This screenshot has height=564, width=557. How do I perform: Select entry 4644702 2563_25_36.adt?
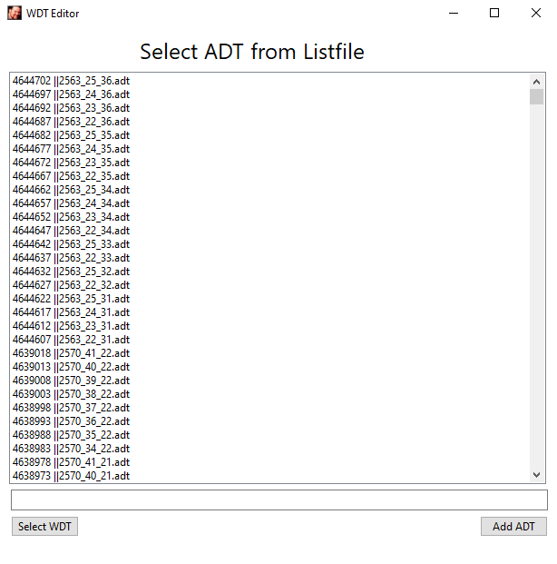pyautogui.click(x=71, y=81)
